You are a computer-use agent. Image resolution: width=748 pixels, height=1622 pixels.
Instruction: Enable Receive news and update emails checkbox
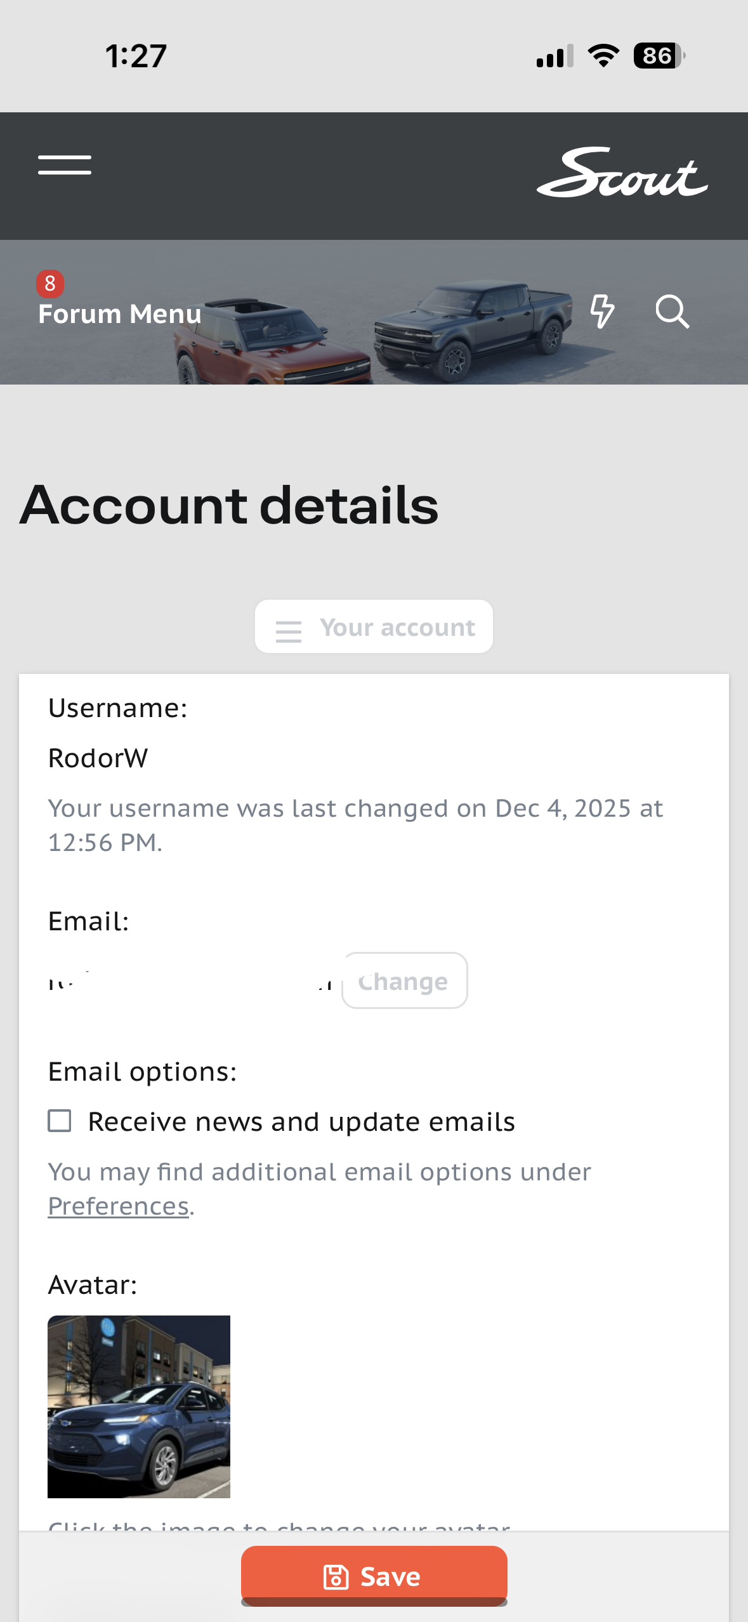point(60,1121)
